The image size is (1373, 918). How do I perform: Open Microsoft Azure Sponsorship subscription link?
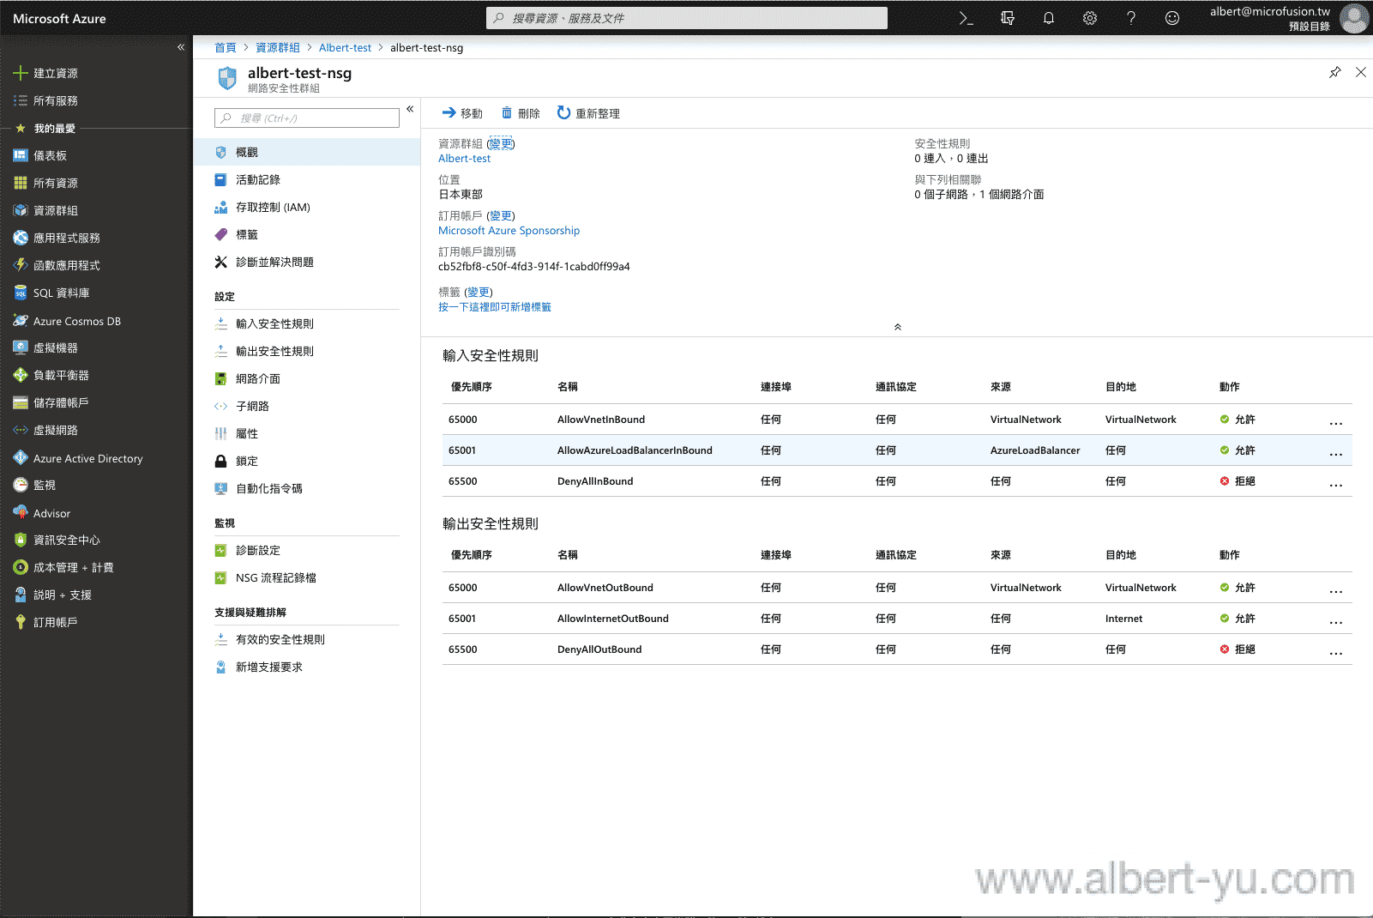[x=509, y=230]
